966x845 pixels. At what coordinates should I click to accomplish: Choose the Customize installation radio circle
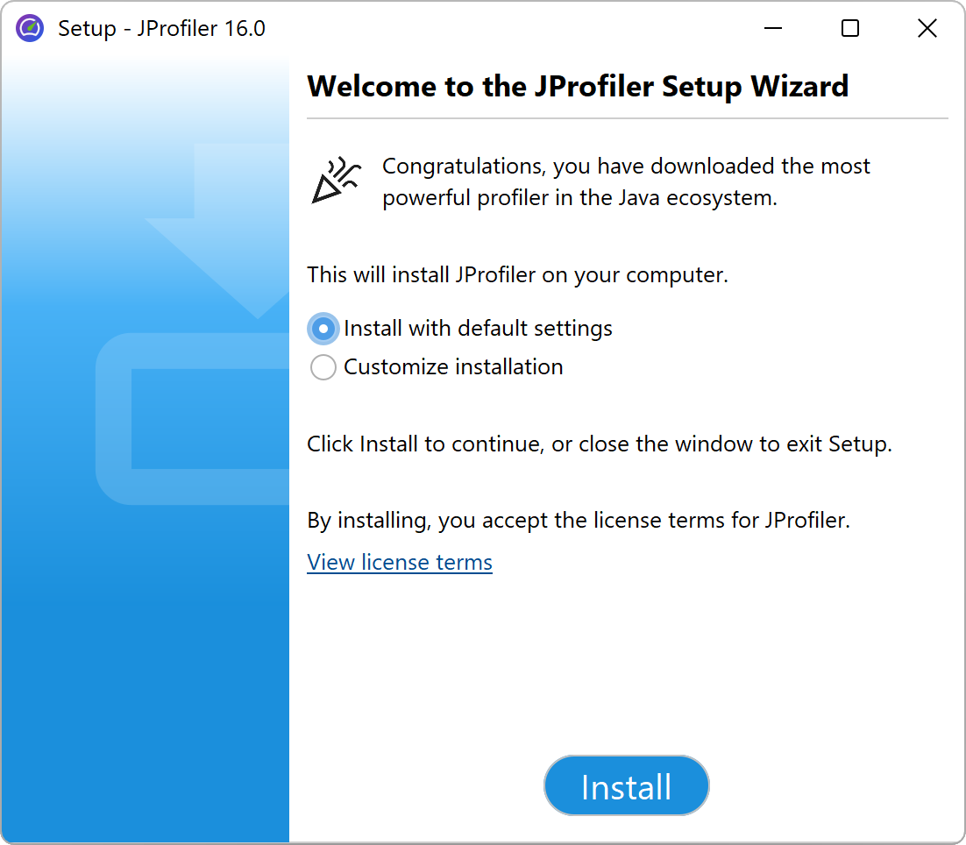(323, 367)
